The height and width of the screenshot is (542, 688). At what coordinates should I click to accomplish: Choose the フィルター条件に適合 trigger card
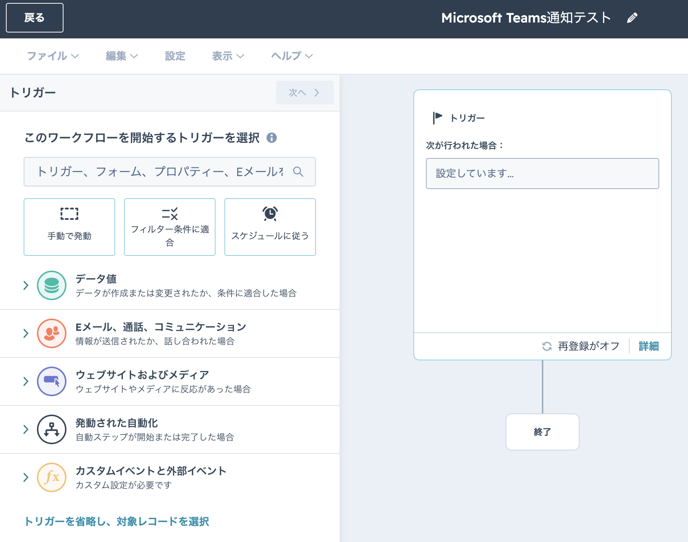coord(170,227)
